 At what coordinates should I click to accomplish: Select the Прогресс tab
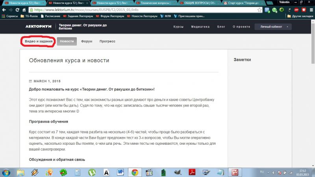point(107,41)
